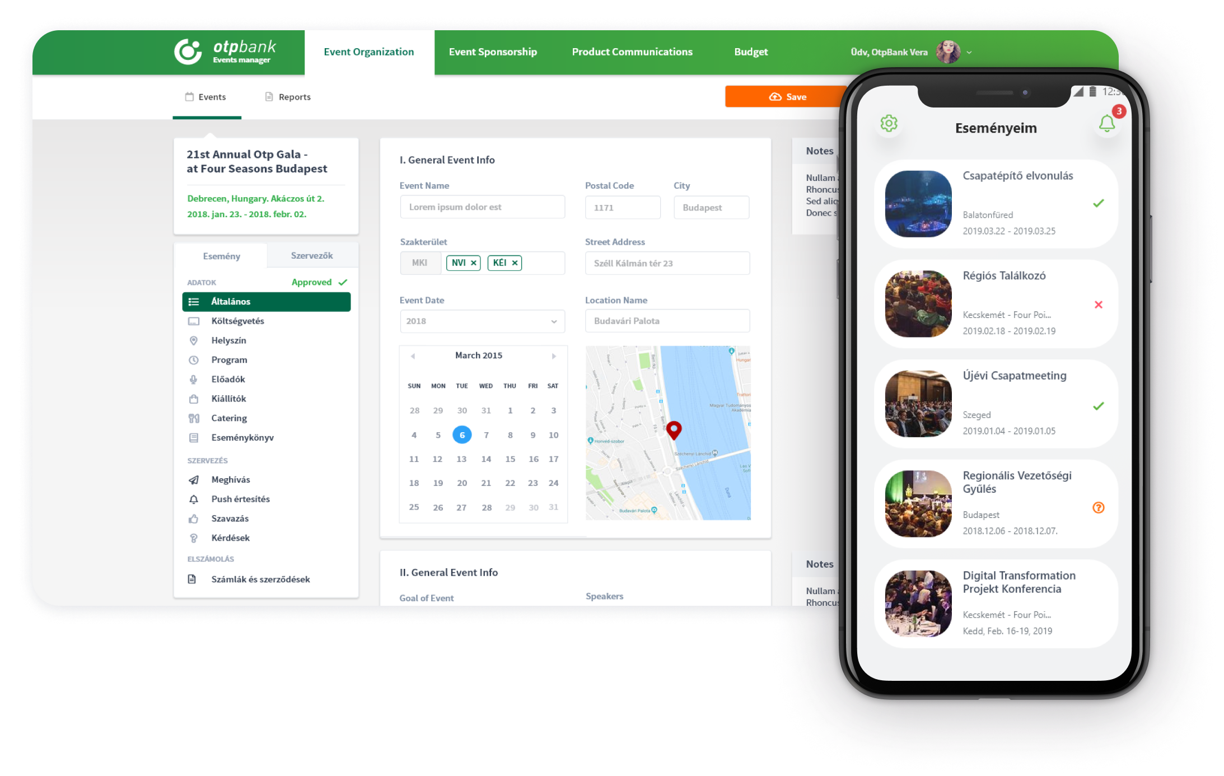Click the Előadók microphone icon
This screenshot has height=776, width=1224.
[194, 380]
